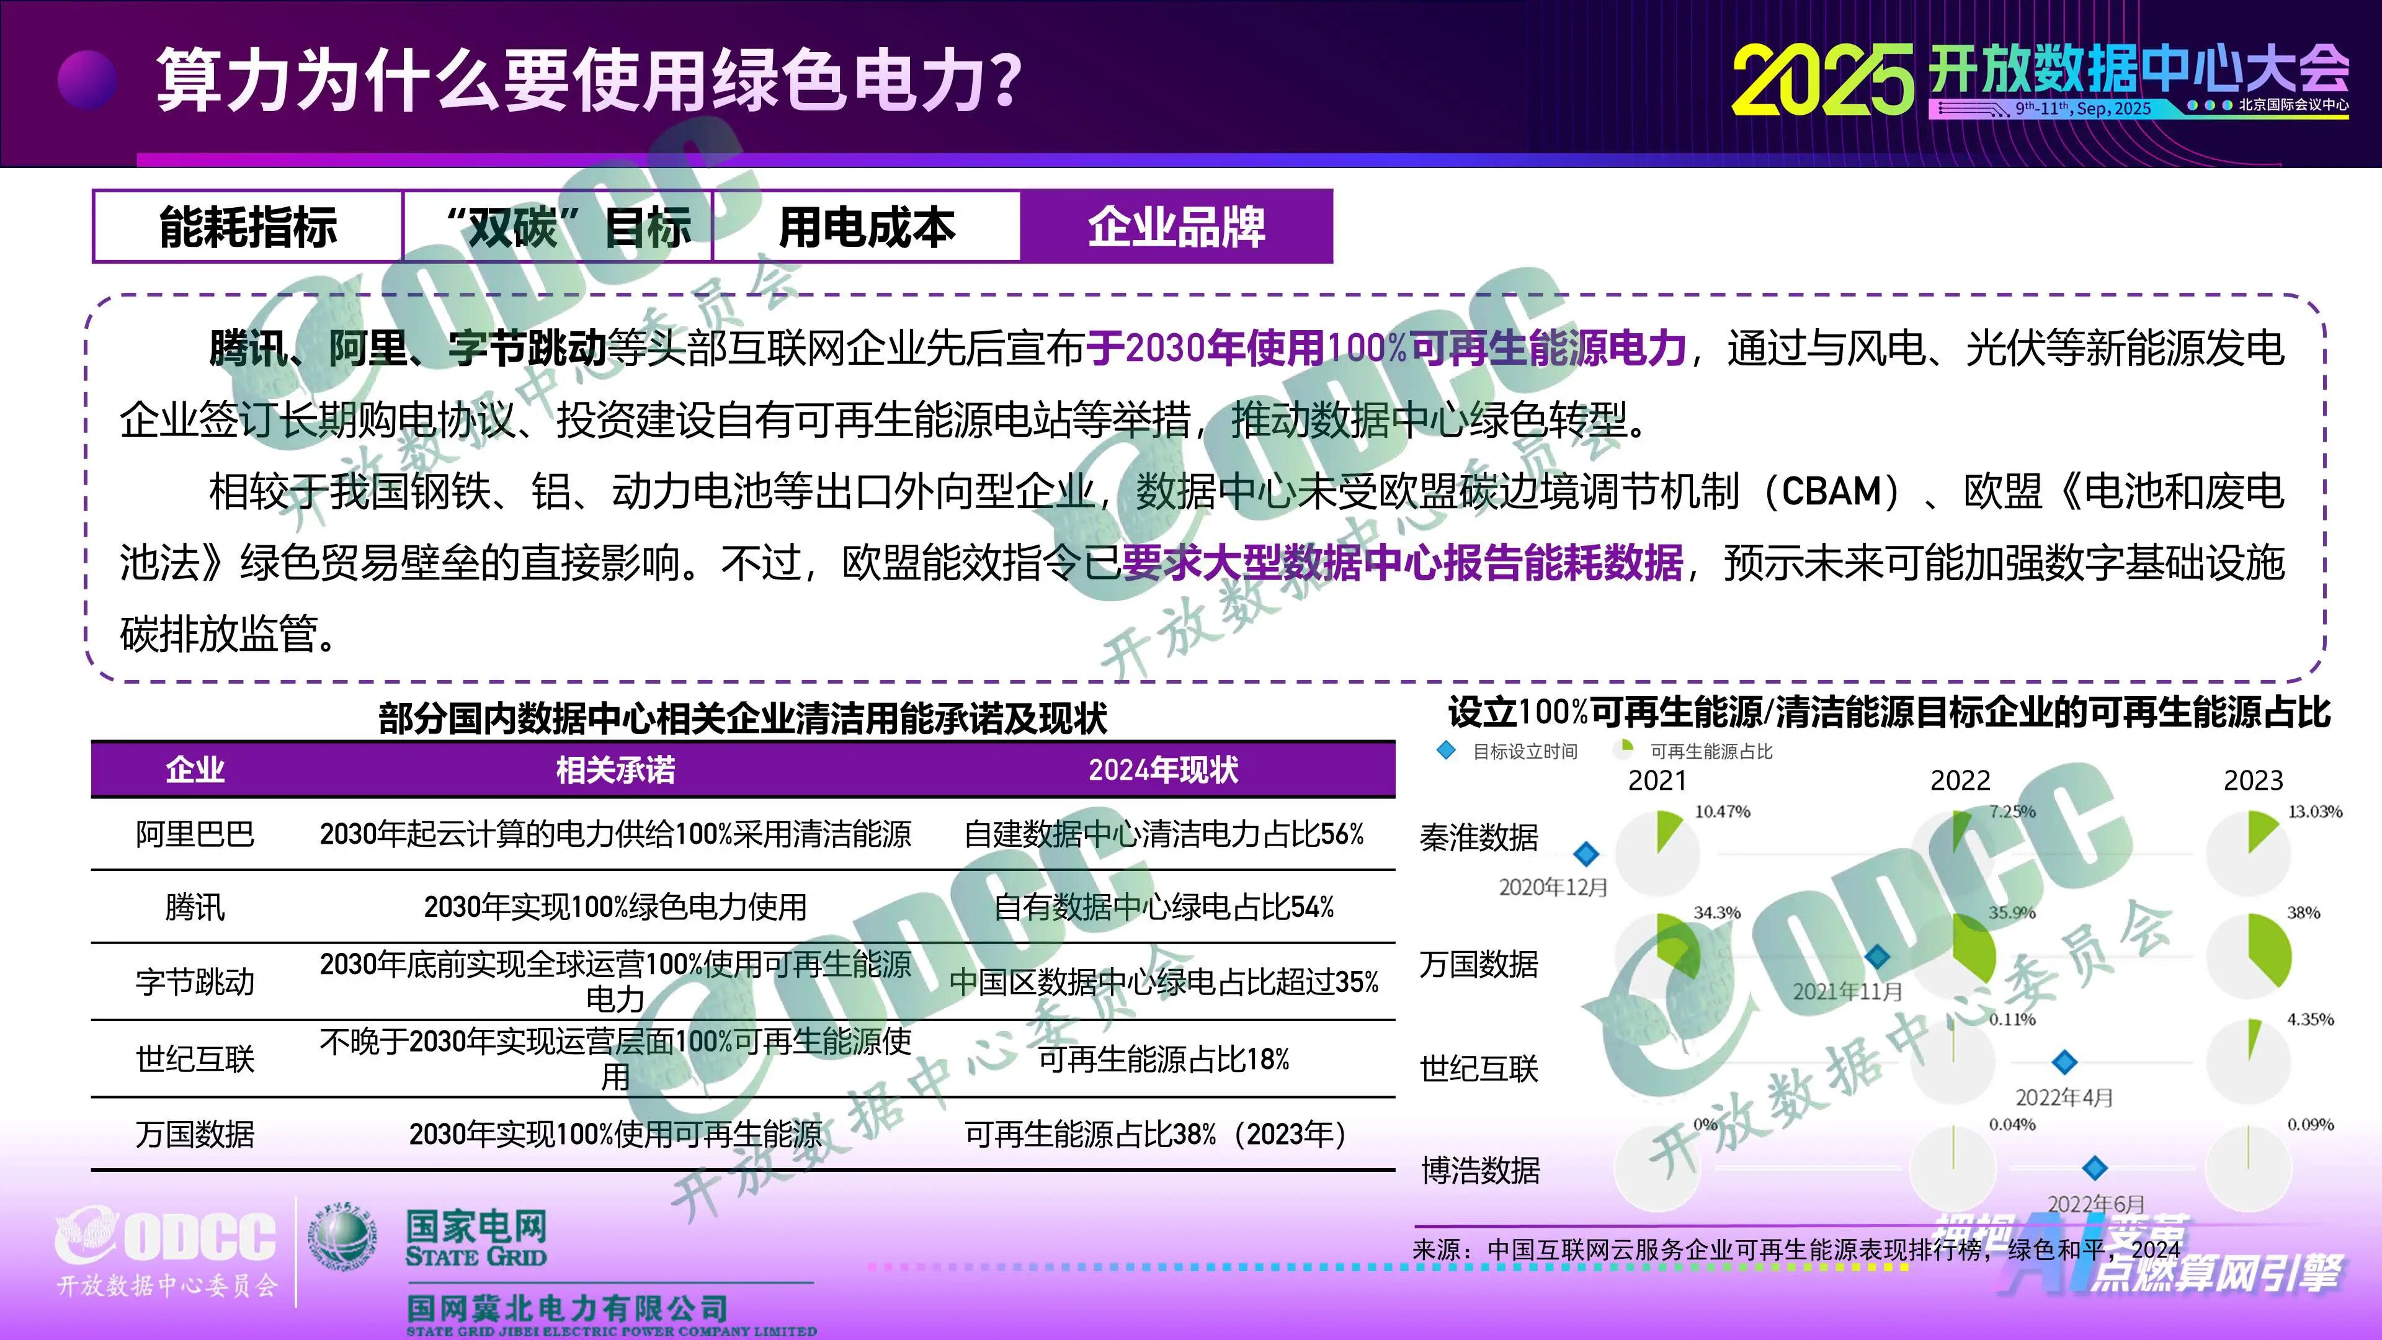
Task: Click the 秦淮数据 2021 pie showing 10.47%
Action: (x=1658, y=852)
